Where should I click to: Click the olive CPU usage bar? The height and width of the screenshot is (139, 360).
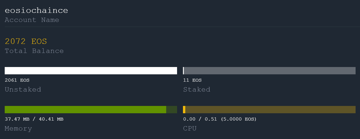(x=270, y=109)
